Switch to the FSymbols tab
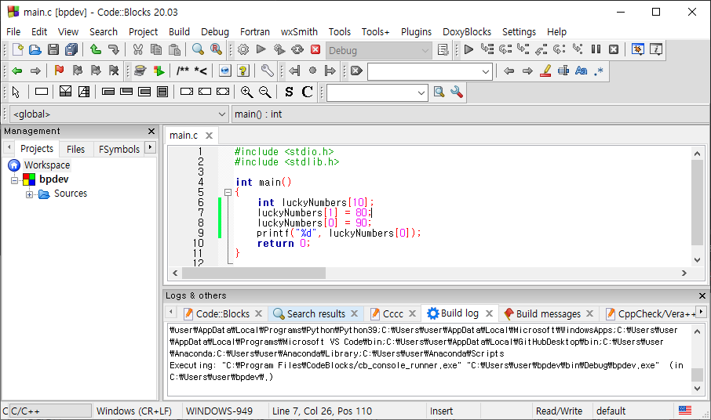Viewport: 711px width, 420px height. pos(118,149)
